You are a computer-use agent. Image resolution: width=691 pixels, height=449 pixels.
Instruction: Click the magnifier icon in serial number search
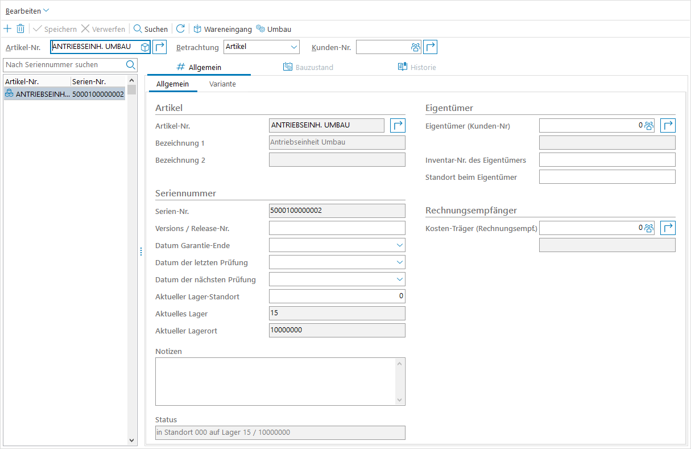(130, 64)
